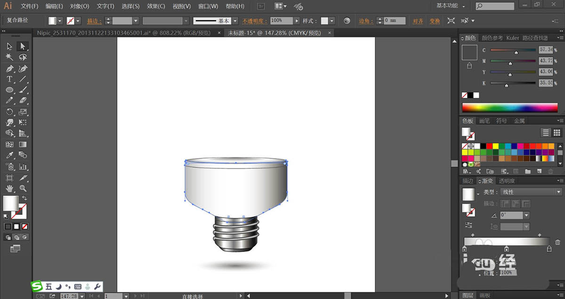This screenshot has width=565, height=299.
Task: Click 边角 link in control bar
Action: point(365,21)
